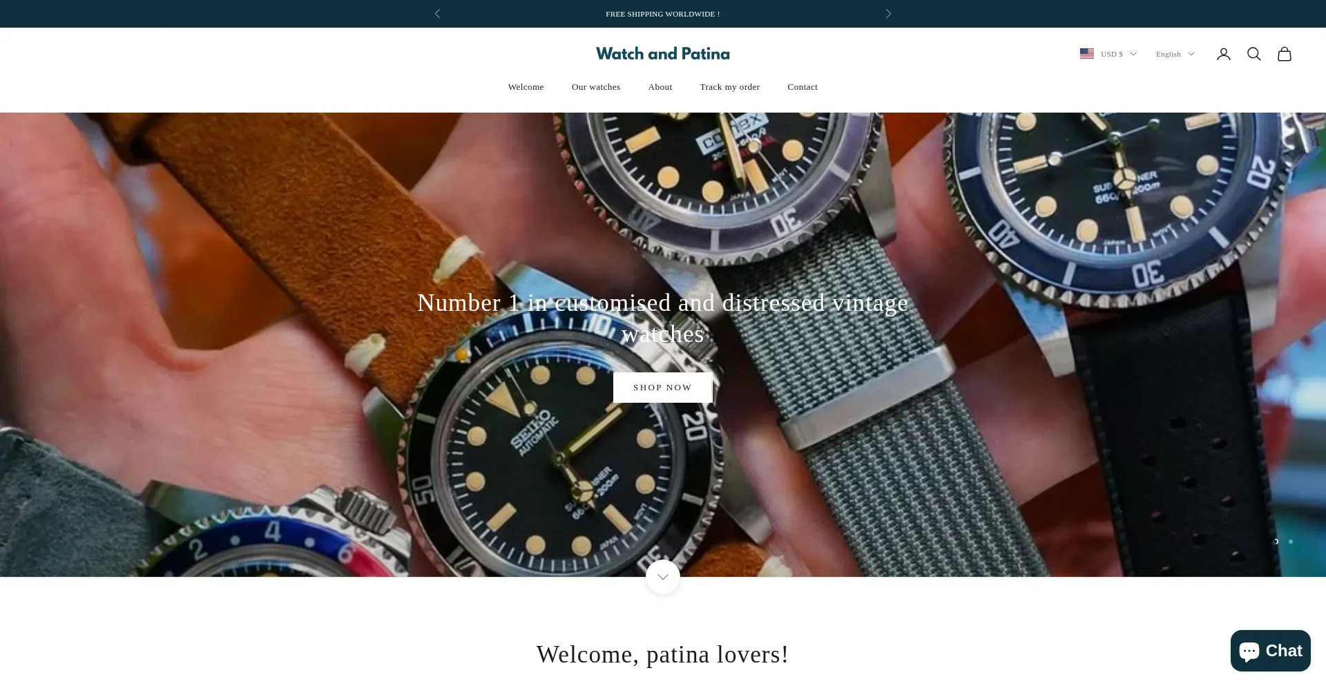Viewport: 1326px width, 686px height.
Task: Show the next announcement with the right arrow
Action: point(888,14)
